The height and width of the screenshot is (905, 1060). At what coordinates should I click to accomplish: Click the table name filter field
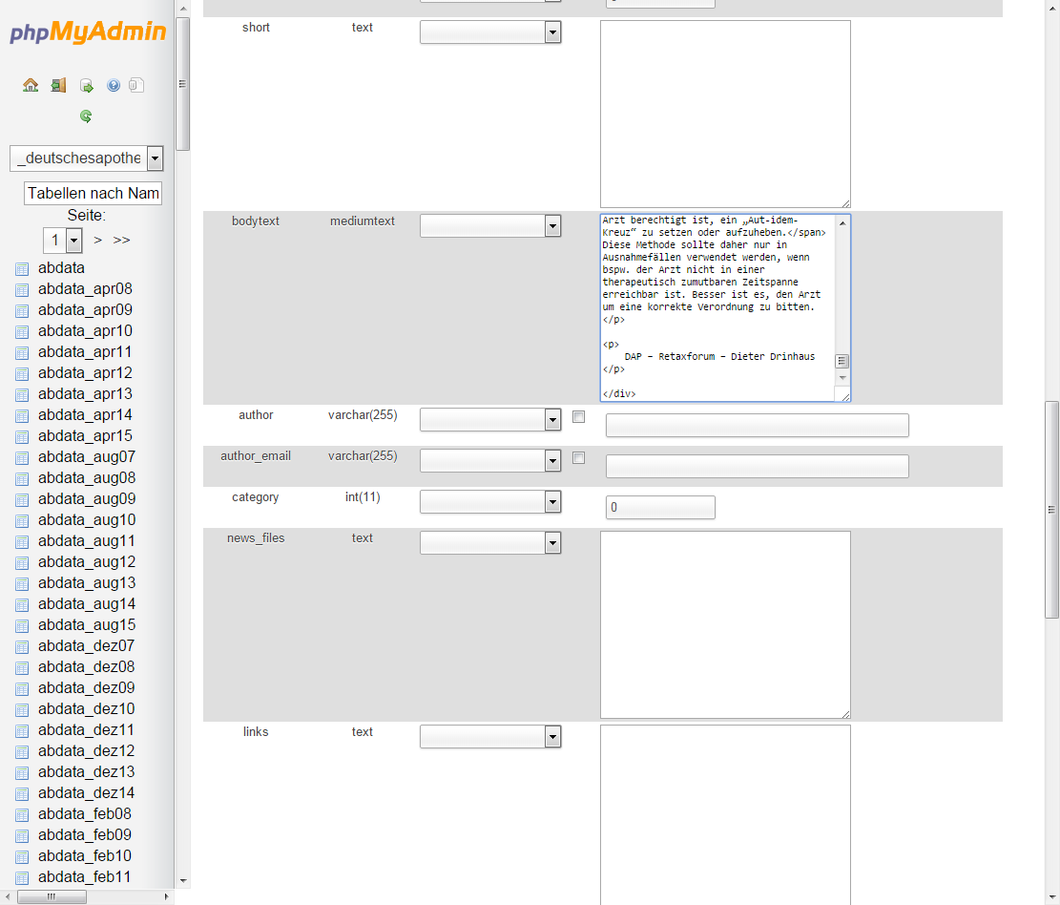coord(93,193)
